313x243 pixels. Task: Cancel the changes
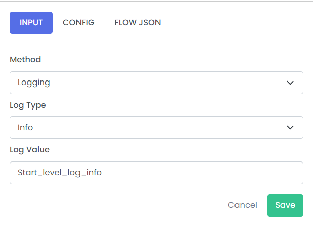coord(243,205)
